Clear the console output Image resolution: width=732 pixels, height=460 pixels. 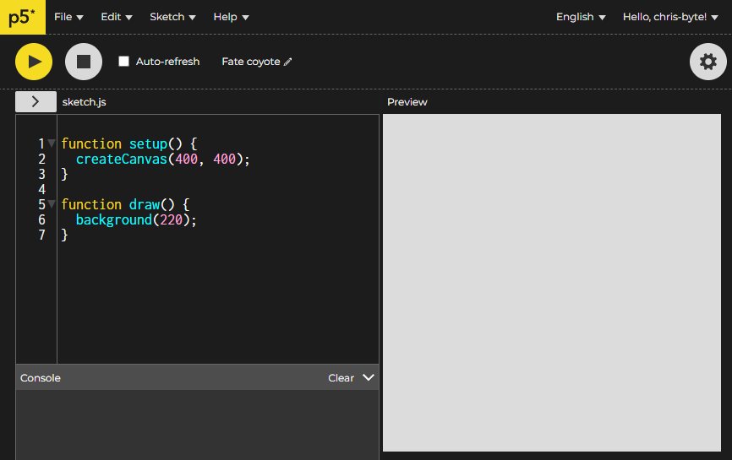pos(341,378)
